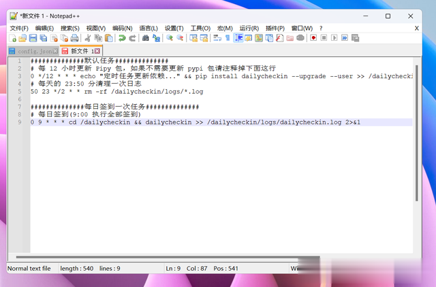
Task: Open the 运行(R) menu
Action: (249, 29)
